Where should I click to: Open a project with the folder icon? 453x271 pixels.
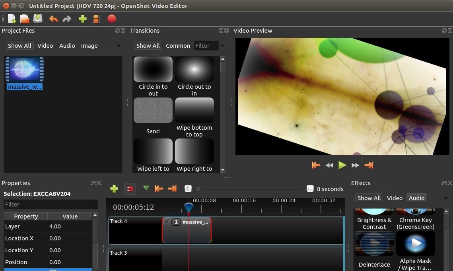pyautogui.click(x=25, y=19)
